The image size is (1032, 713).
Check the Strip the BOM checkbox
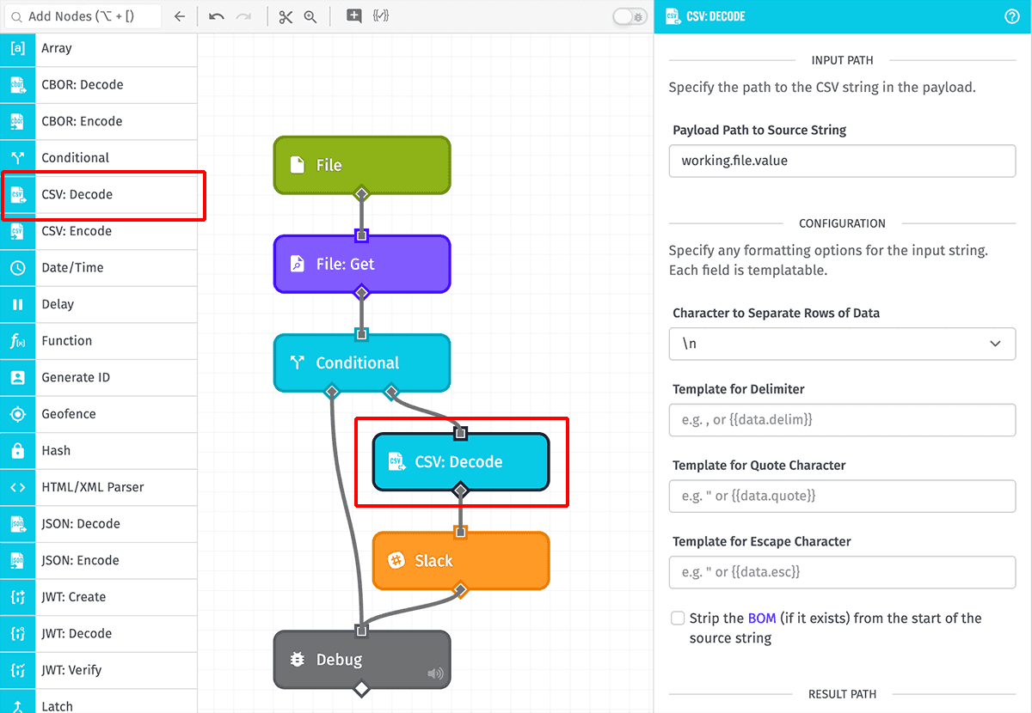click(678, 619)
